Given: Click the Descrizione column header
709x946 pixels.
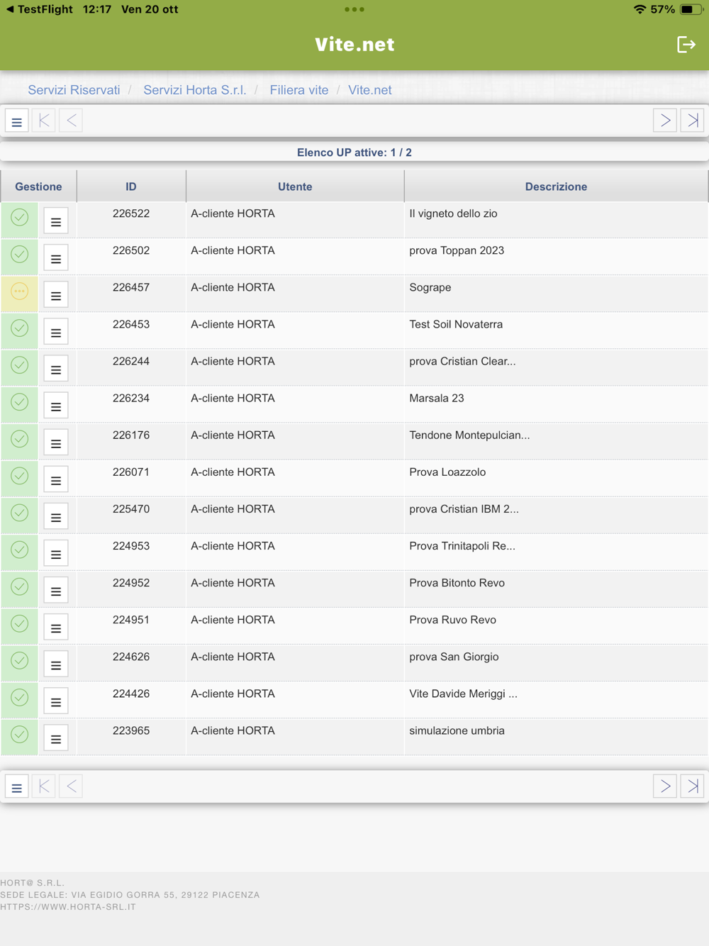Looking at the screenshot, I should [556, 187].
